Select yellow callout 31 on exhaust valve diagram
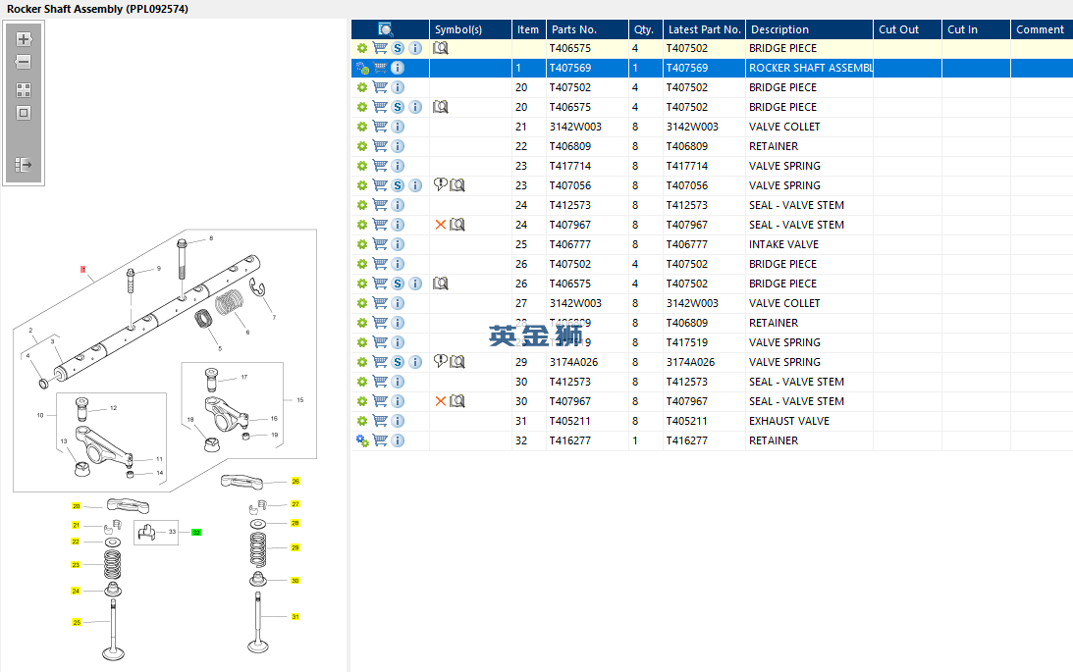Screen dimensions: 1073x672 (x=295, y=617)
